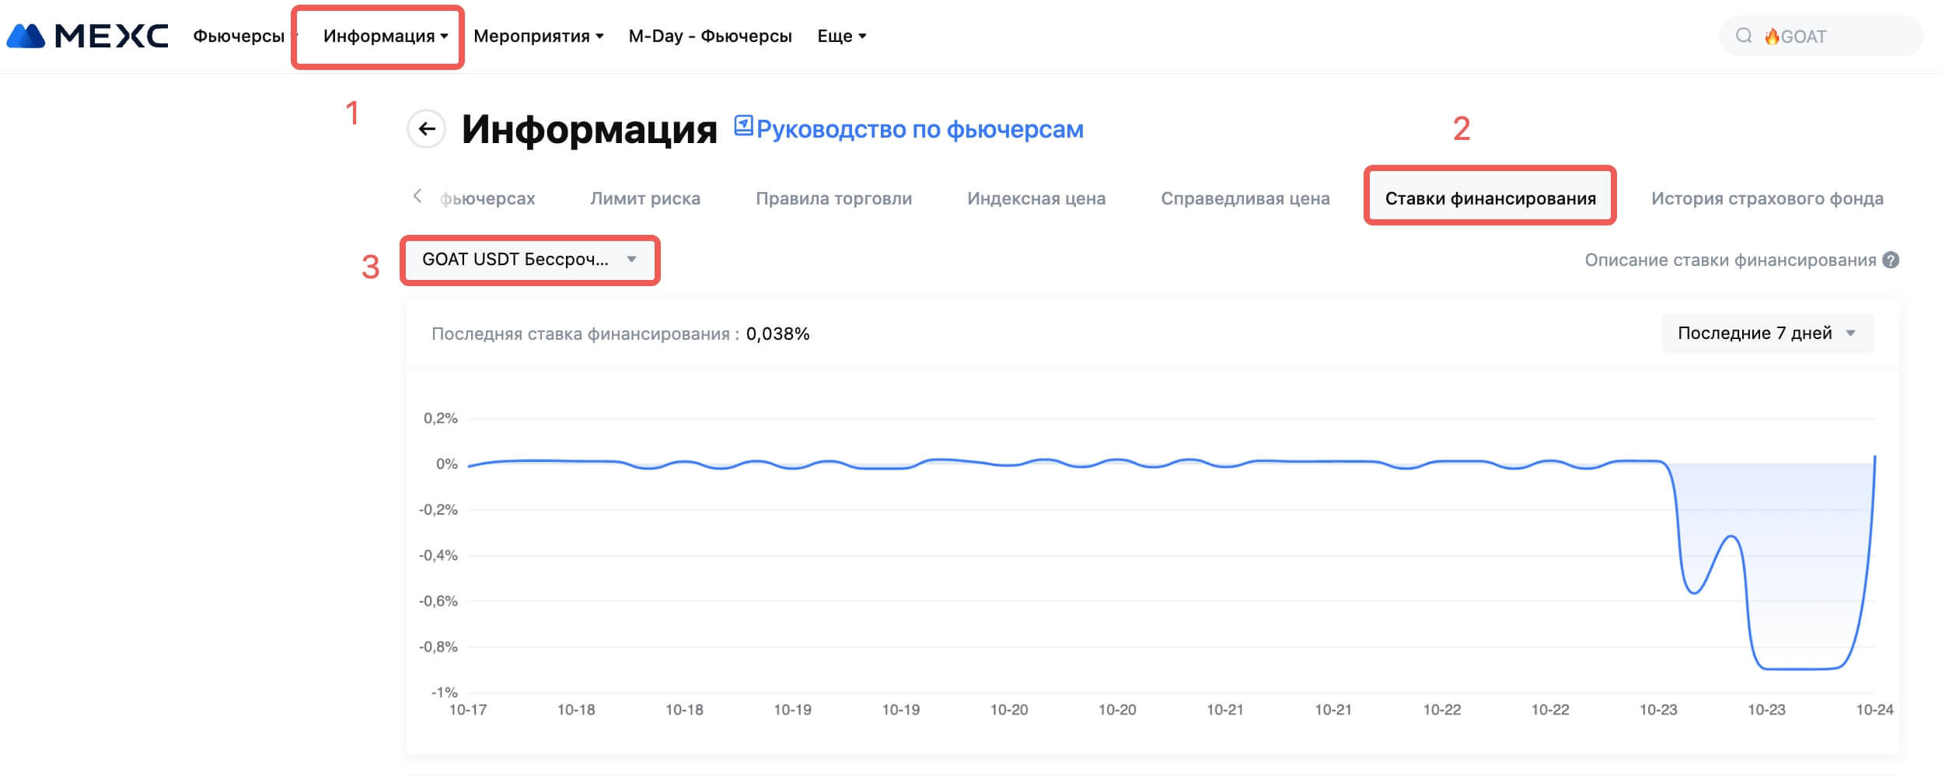Screen dimensions: 1942x776
Task: Open Руководство по фьючерсам link
Action: (919, 129)
